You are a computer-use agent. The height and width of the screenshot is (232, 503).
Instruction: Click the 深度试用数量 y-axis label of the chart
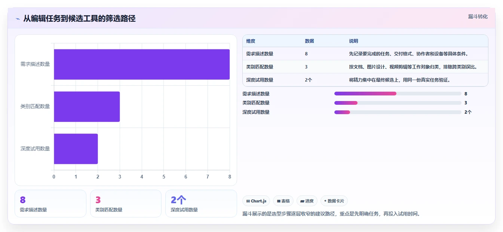point(35,149)
